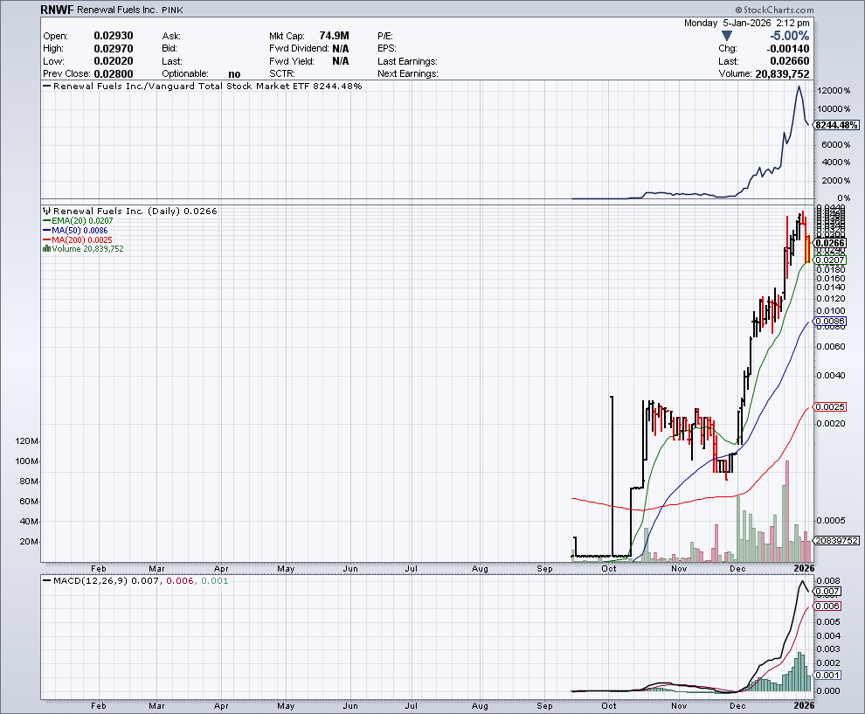
Task: Click the P/E label
Action: tap(385, 36)
